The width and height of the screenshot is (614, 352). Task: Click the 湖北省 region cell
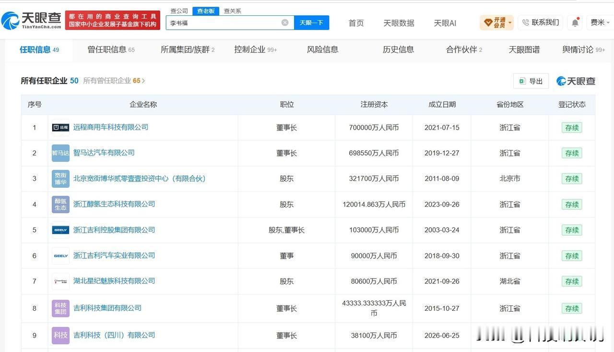[x=510, y=281]
